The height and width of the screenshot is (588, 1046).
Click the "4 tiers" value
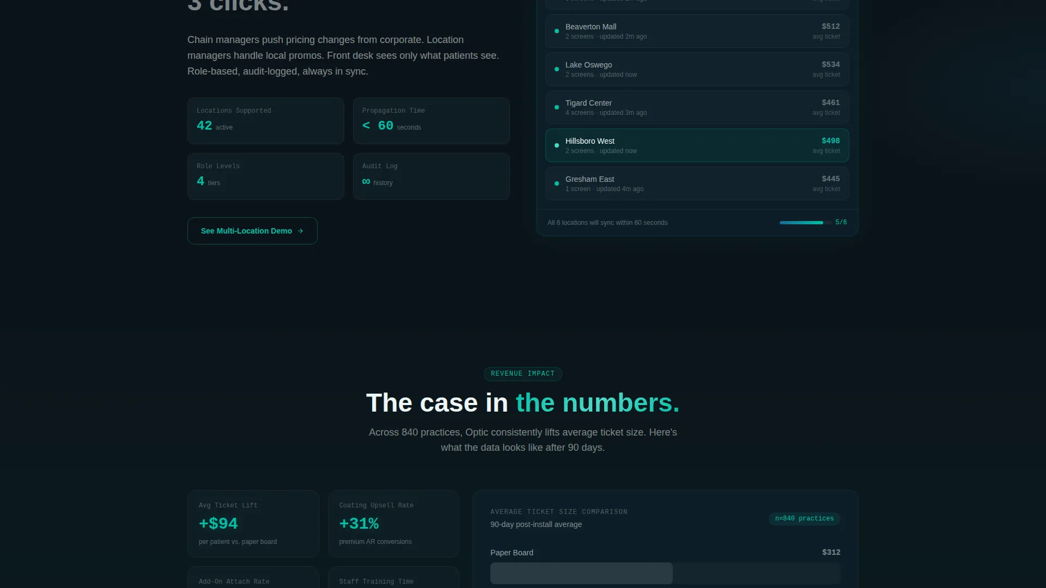coord(208,181)
